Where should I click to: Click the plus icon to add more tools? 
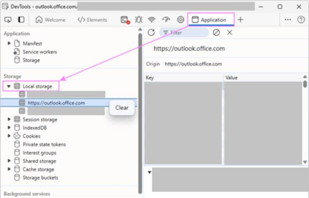tap(240, 20)
